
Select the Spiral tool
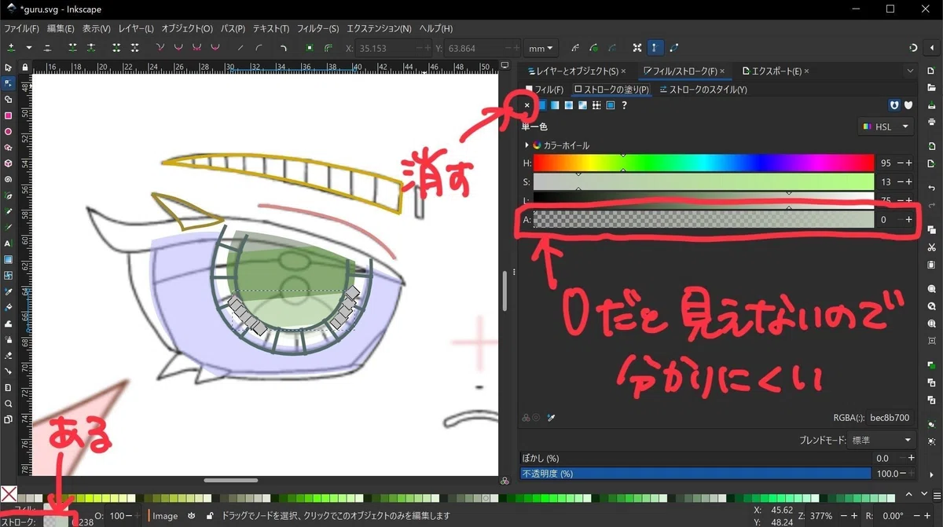coord(8,179)
